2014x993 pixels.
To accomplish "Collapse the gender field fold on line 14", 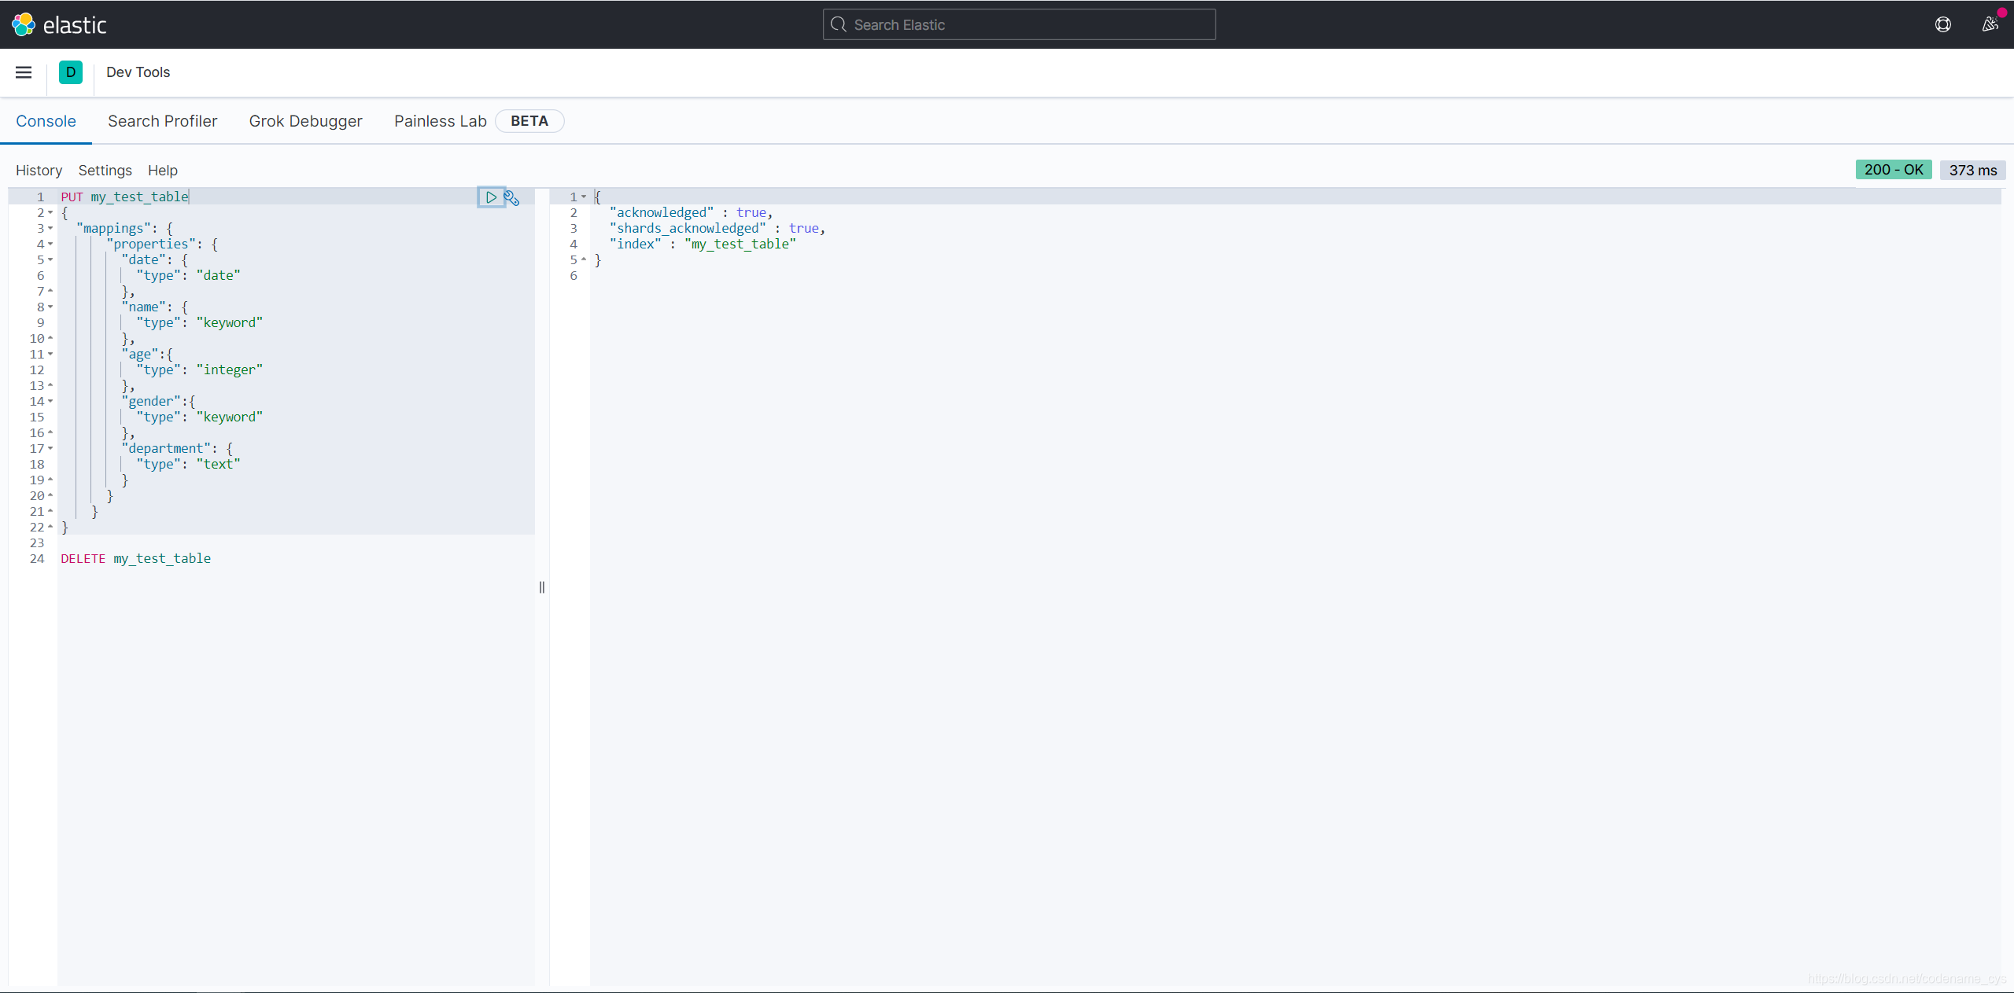I will pos(50,401).
